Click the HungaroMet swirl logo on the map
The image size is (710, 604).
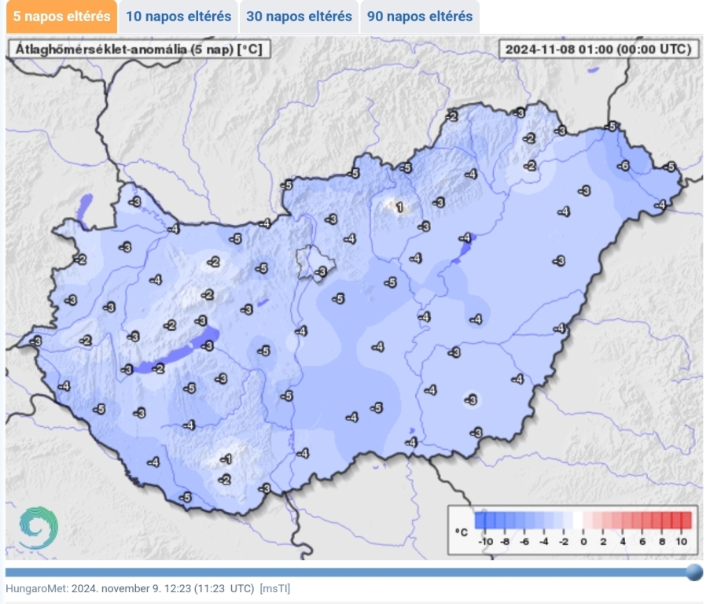tap(38, 527)
